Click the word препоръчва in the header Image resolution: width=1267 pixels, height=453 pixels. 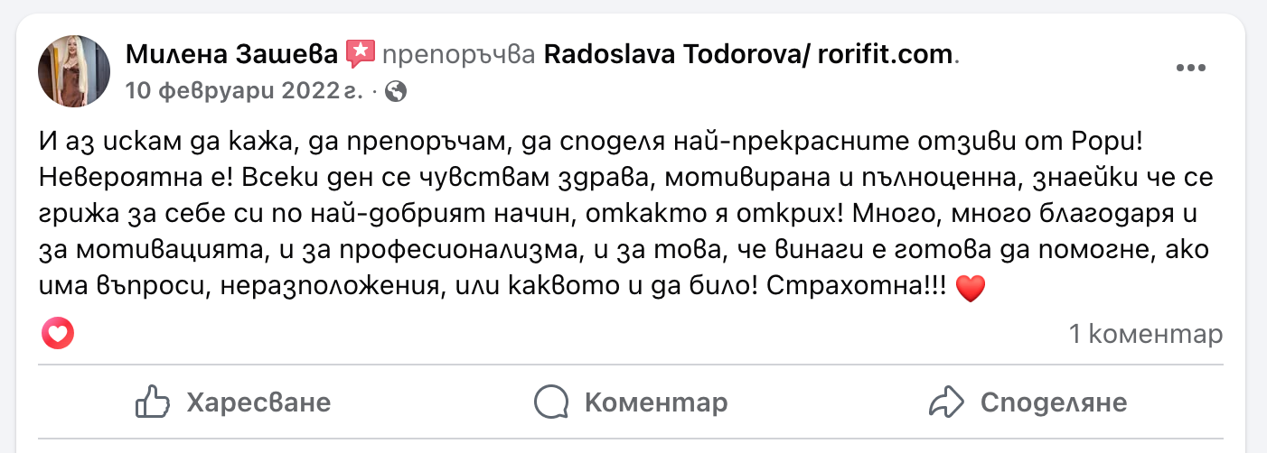pyautogui.click(x=458, y=55)
